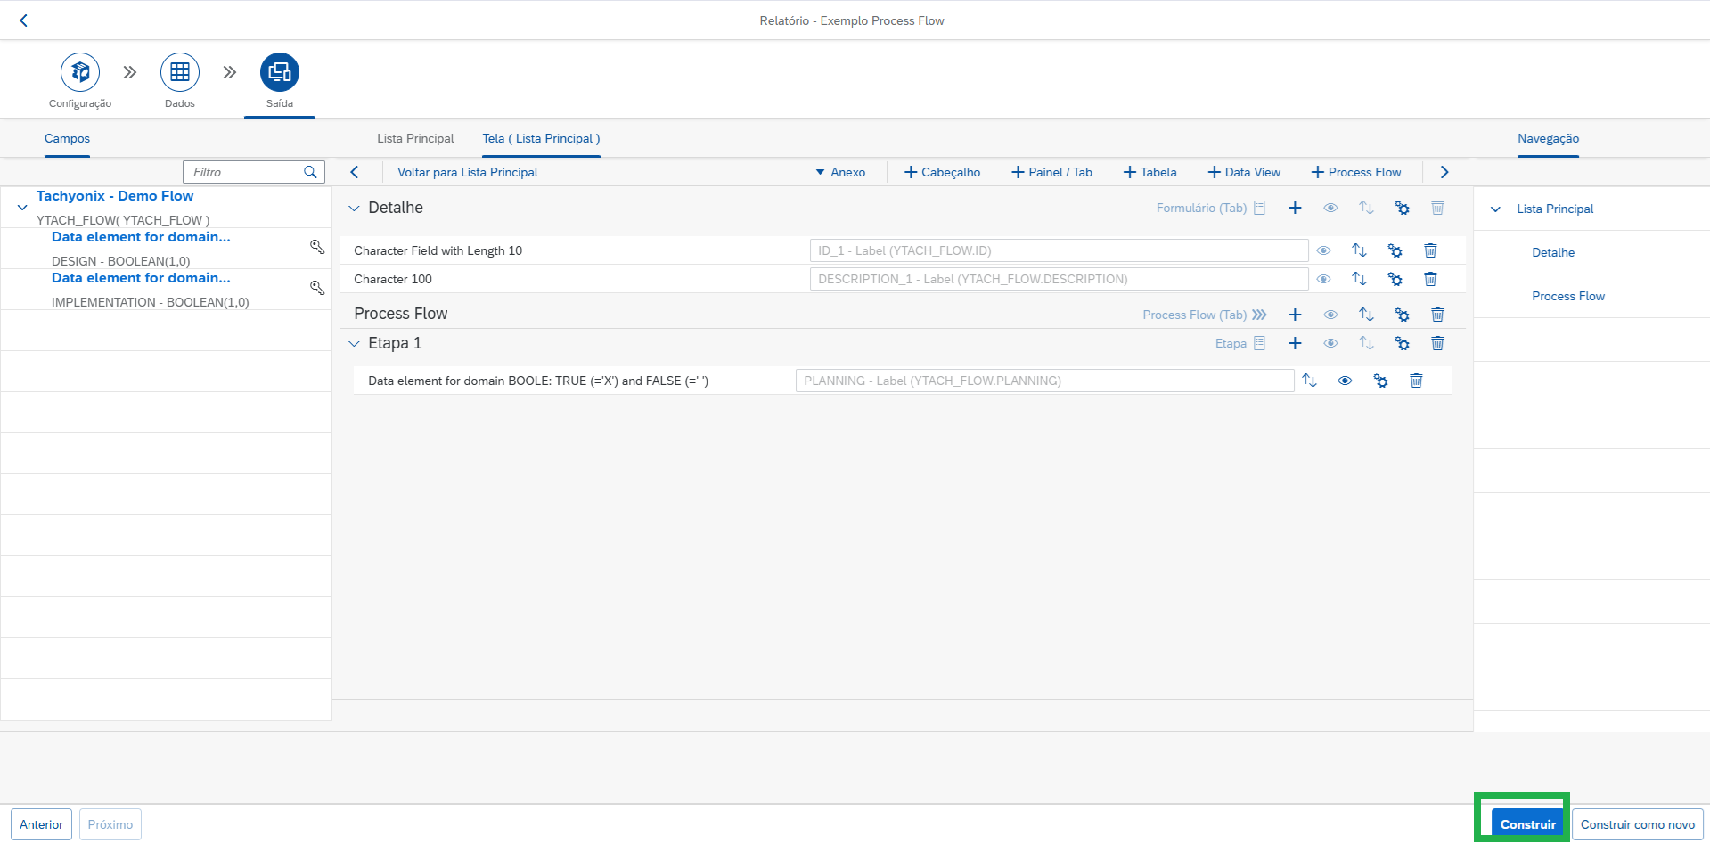
Task: Add a Data View element
Action: click(x=1244, y=172)
